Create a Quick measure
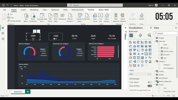The width and height of the screenshot is (178, 100). coord(123,18)
